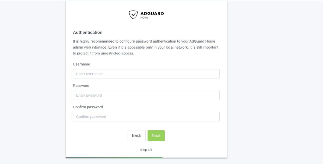Click the HOME label beneath the AdGuard logo
This screenshot has height=164, width=323.
point(145,17)
